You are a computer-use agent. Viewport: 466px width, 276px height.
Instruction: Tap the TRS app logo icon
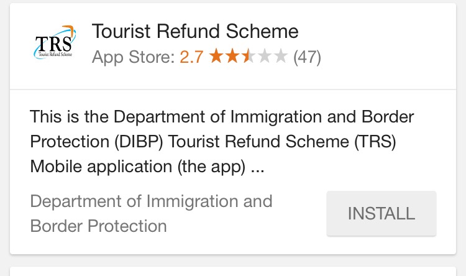click(55, 42)
